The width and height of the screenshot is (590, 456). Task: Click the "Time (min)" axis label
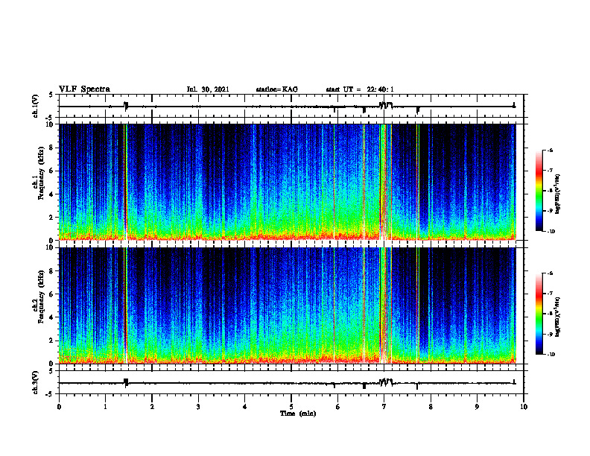[298, 414]
